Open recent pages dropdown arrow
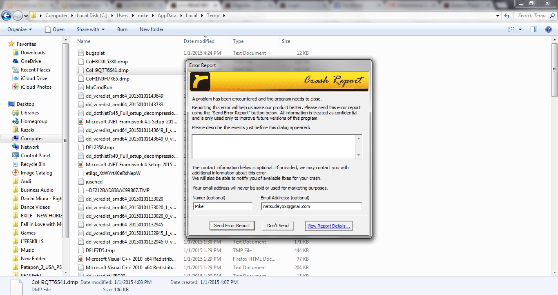This screenshot has width=558, height=295. click(26, 16)
